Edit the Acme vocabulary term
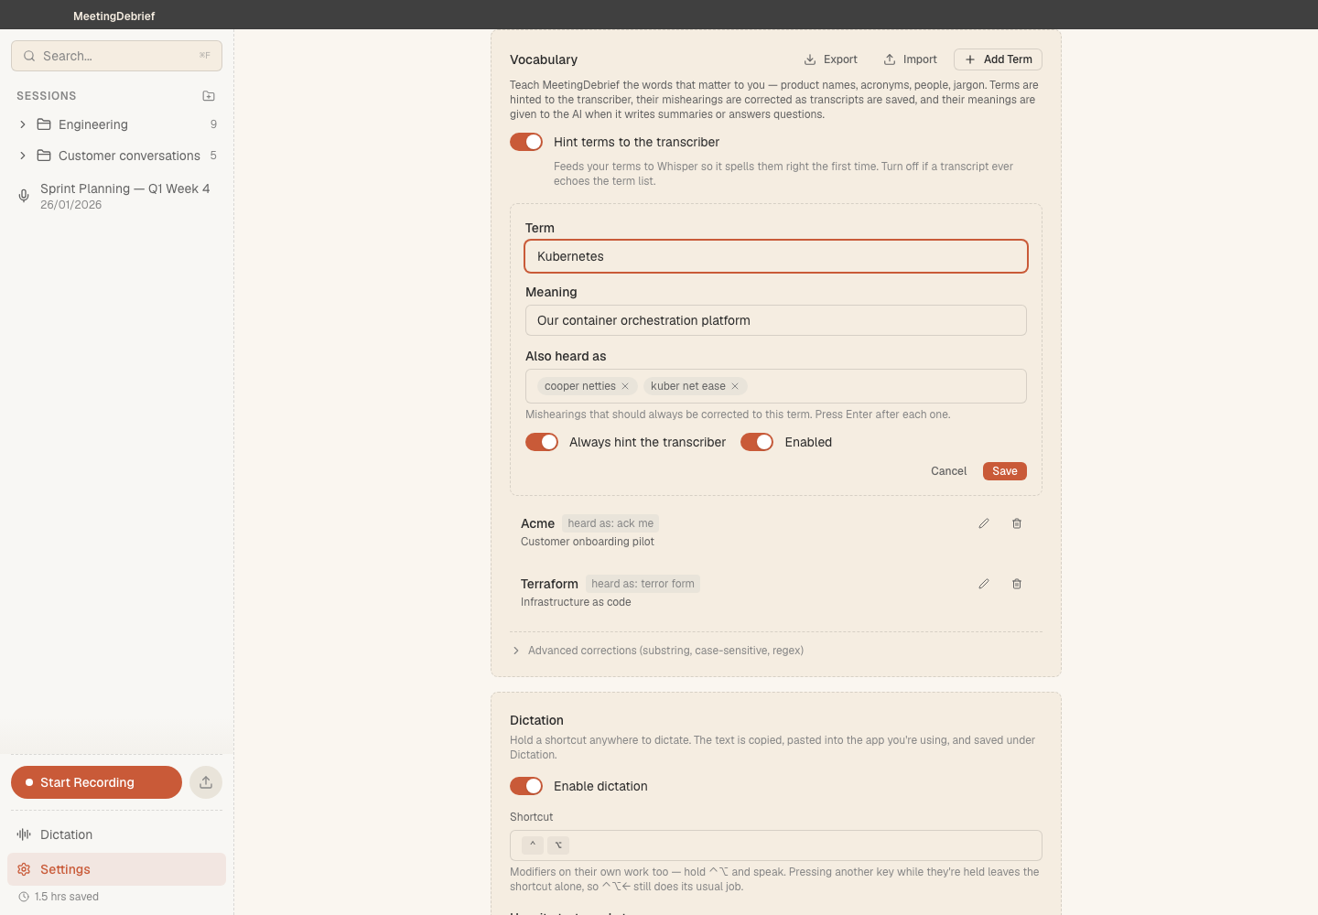Screen dimensions: 1318x915 [x=984, y=523]
